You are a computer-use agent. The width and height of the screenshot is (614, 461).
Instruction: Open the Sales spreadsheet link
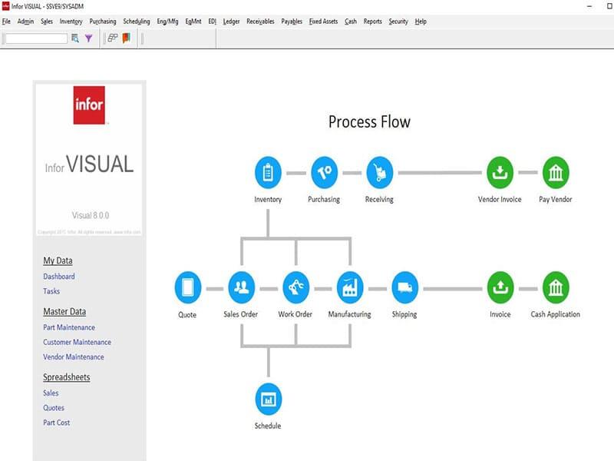point(51,393)
